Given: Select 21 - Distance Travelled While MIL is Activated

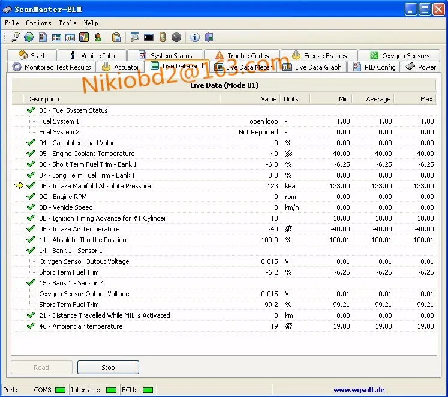Looking at the screenshot, I should click(x=224, y=315).
